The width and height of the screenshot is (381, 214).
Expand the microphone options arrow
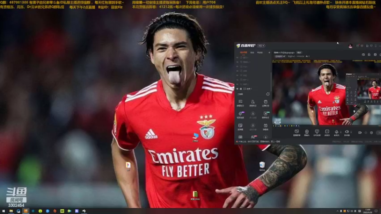[341, 132]
